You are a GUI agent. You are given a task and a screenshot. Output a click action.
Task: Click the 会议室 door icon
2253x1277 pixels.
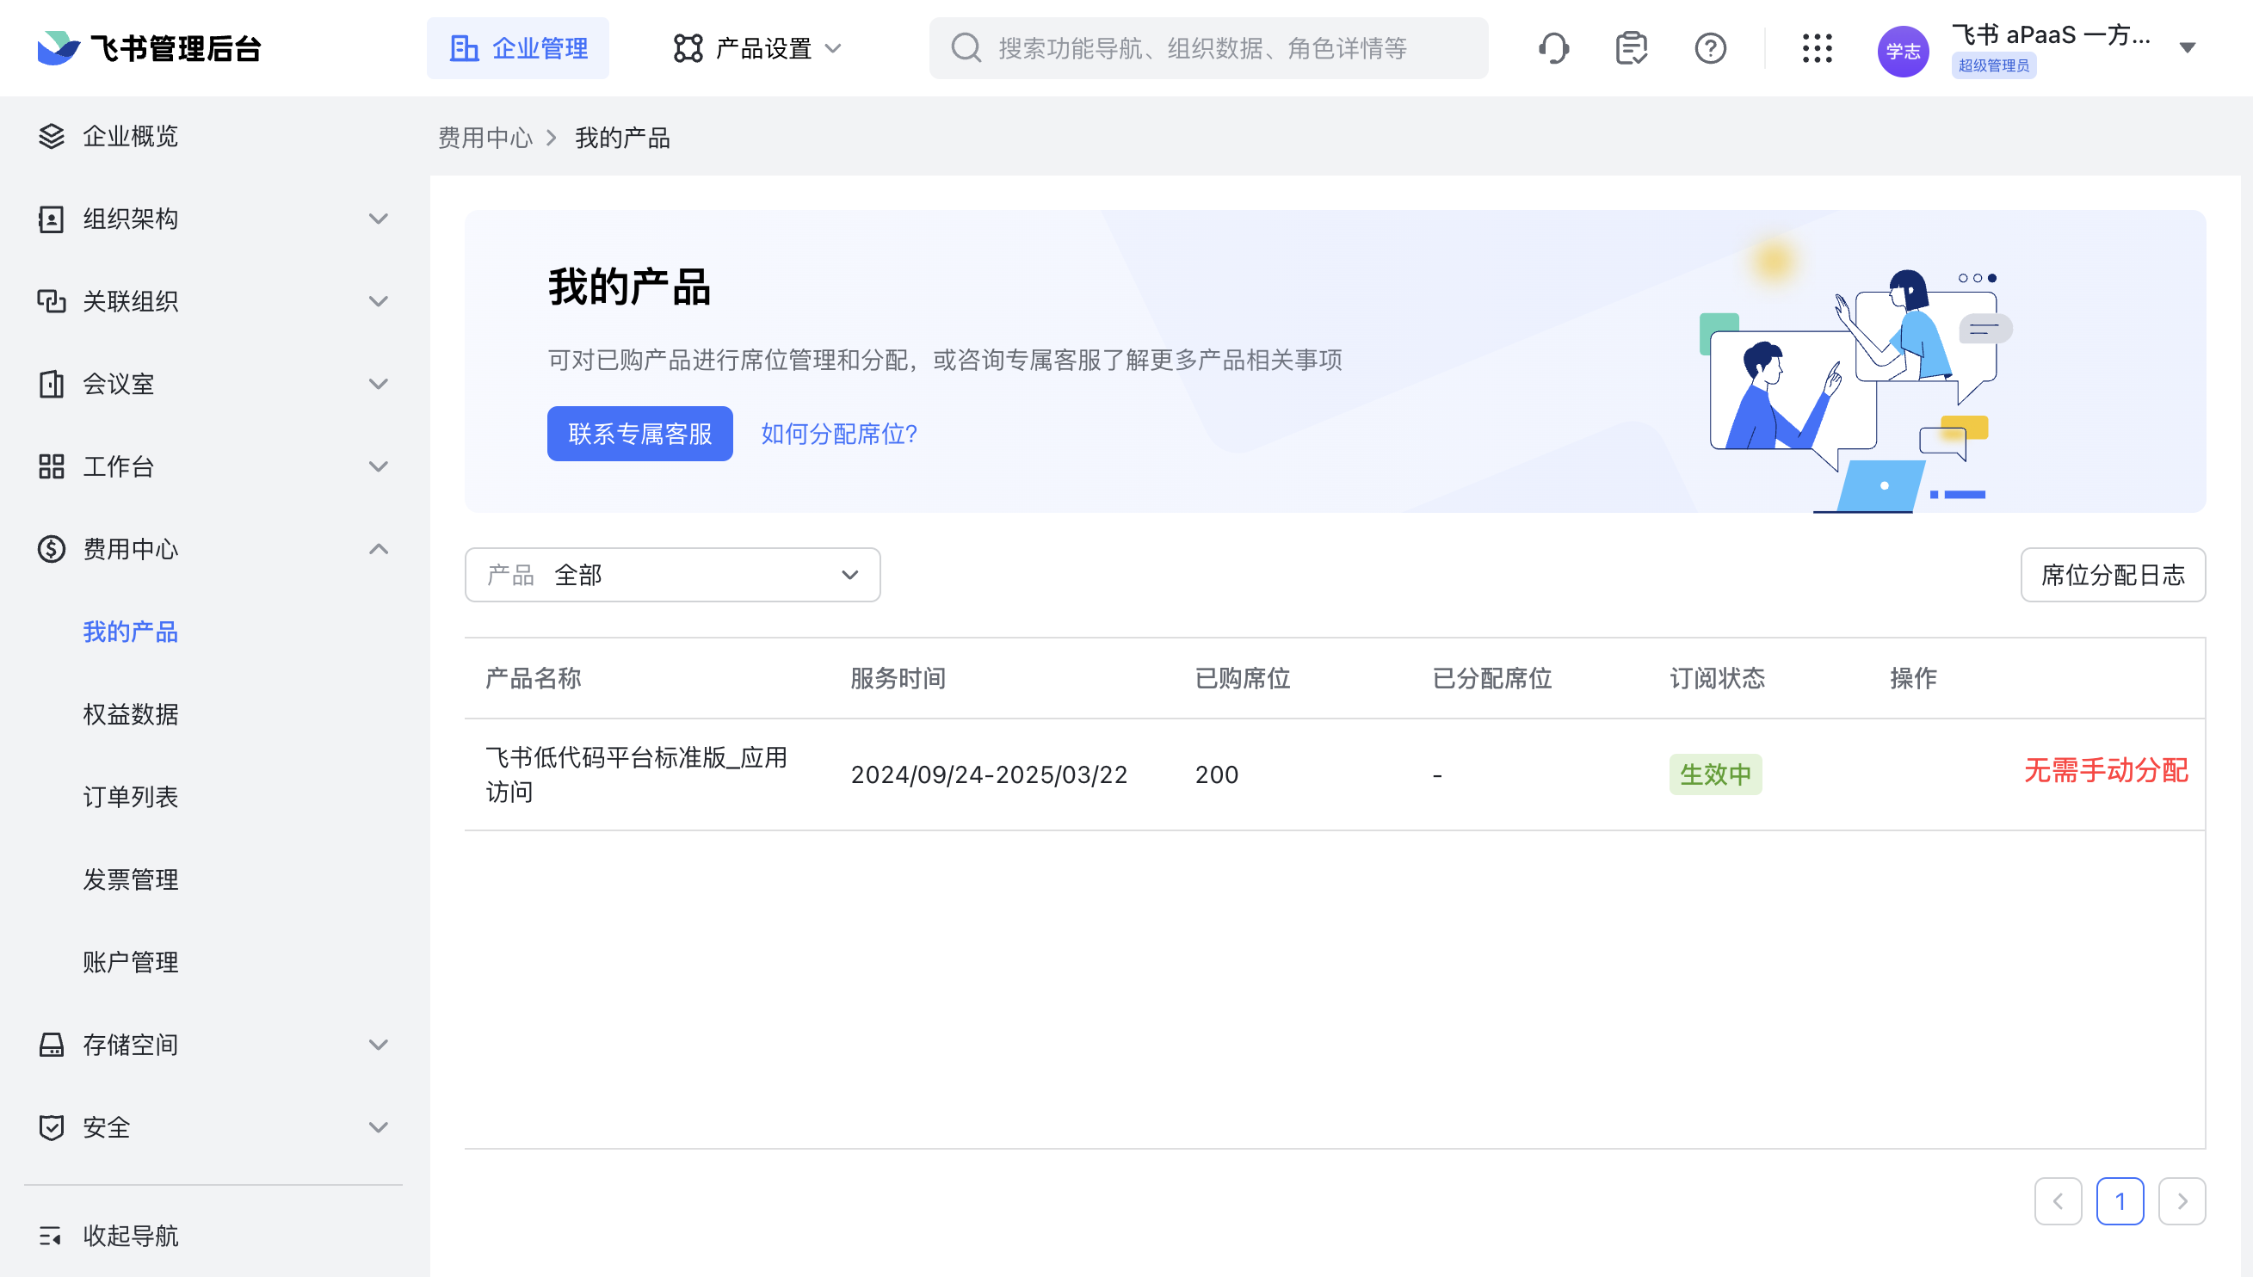coord(52,383)
